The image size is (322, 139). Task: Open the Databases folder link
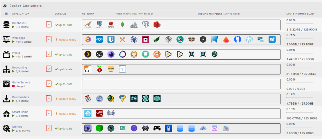(x=19, y=23)
